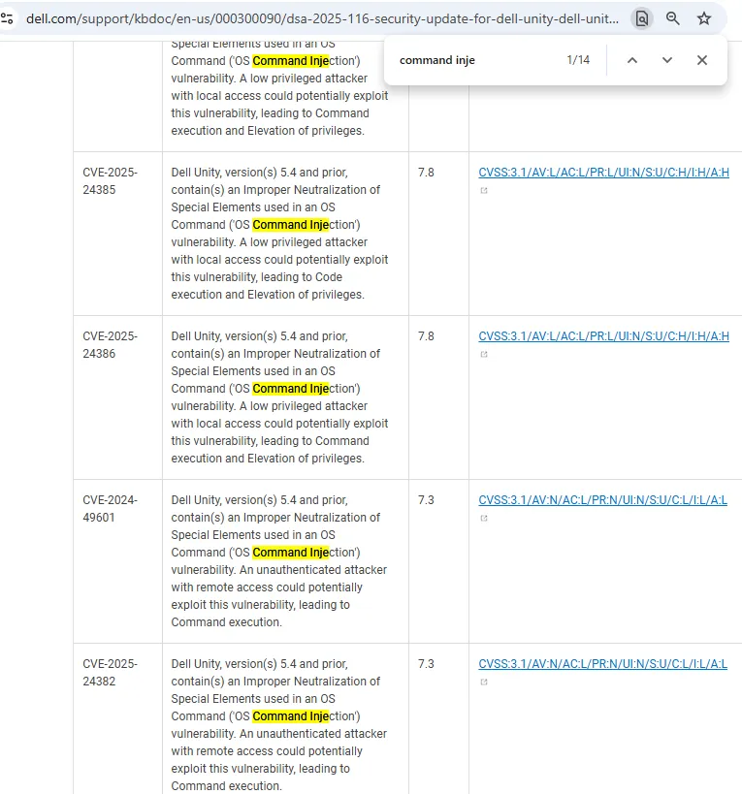Bookmark this page with the star icon
Screen dimensions: 742x794
(704, 18)
